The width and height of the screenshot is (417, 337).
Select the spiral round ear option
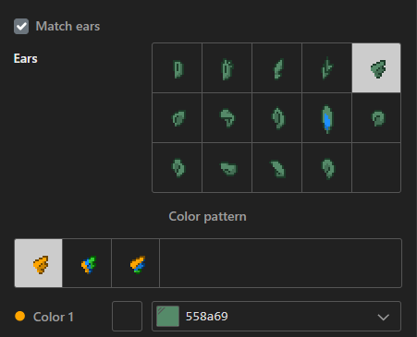click(376, 118)
